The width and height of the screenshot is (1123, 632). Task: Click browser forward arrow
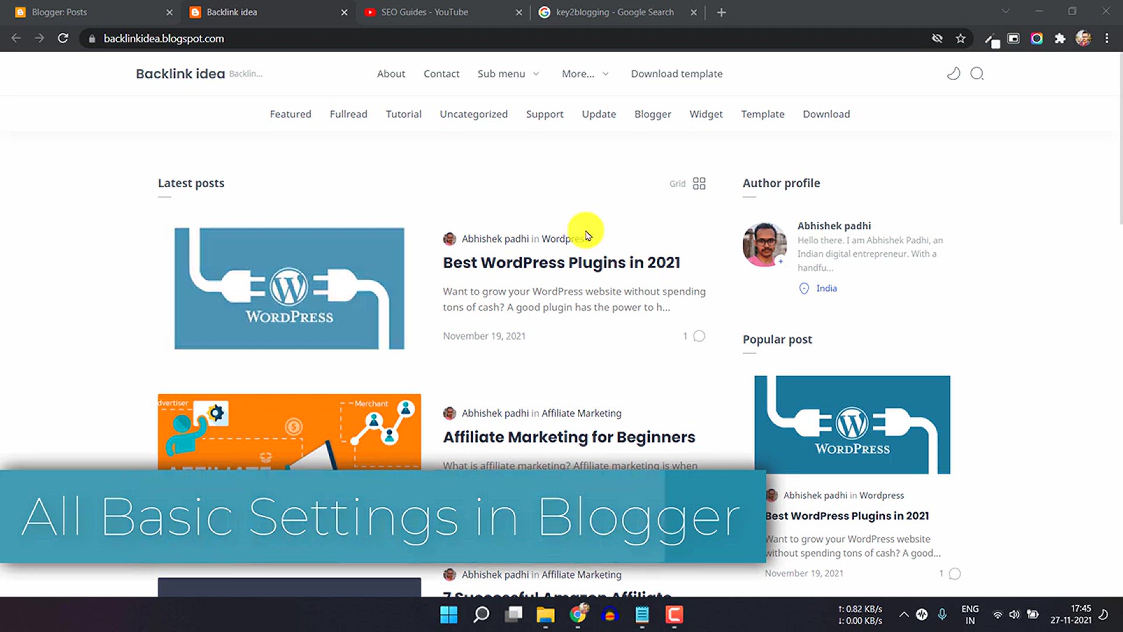pyautogui.click(x=39, y=38)
